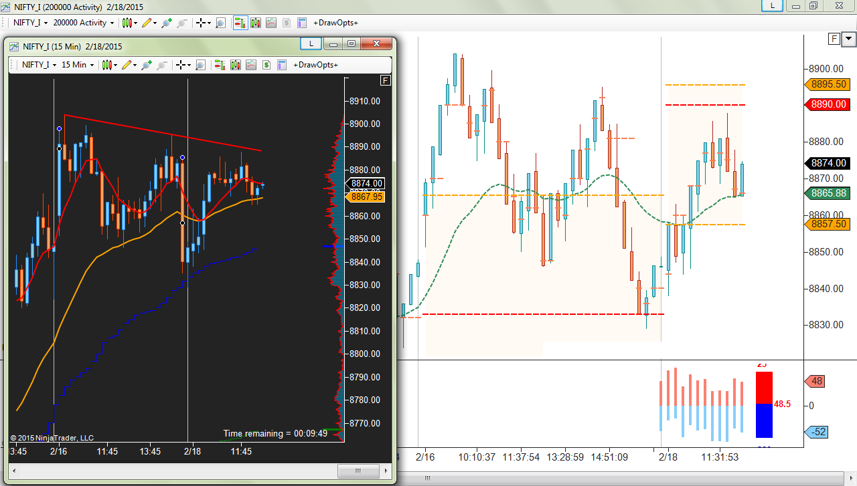Open Strategies dollar icon in main toolbar
857x486 pixels.
[x=286, y=23]
